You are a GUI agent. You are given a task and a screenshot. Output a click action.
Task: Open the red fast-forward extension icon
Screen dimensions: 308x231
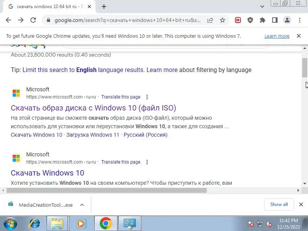[x=238, y=20]
